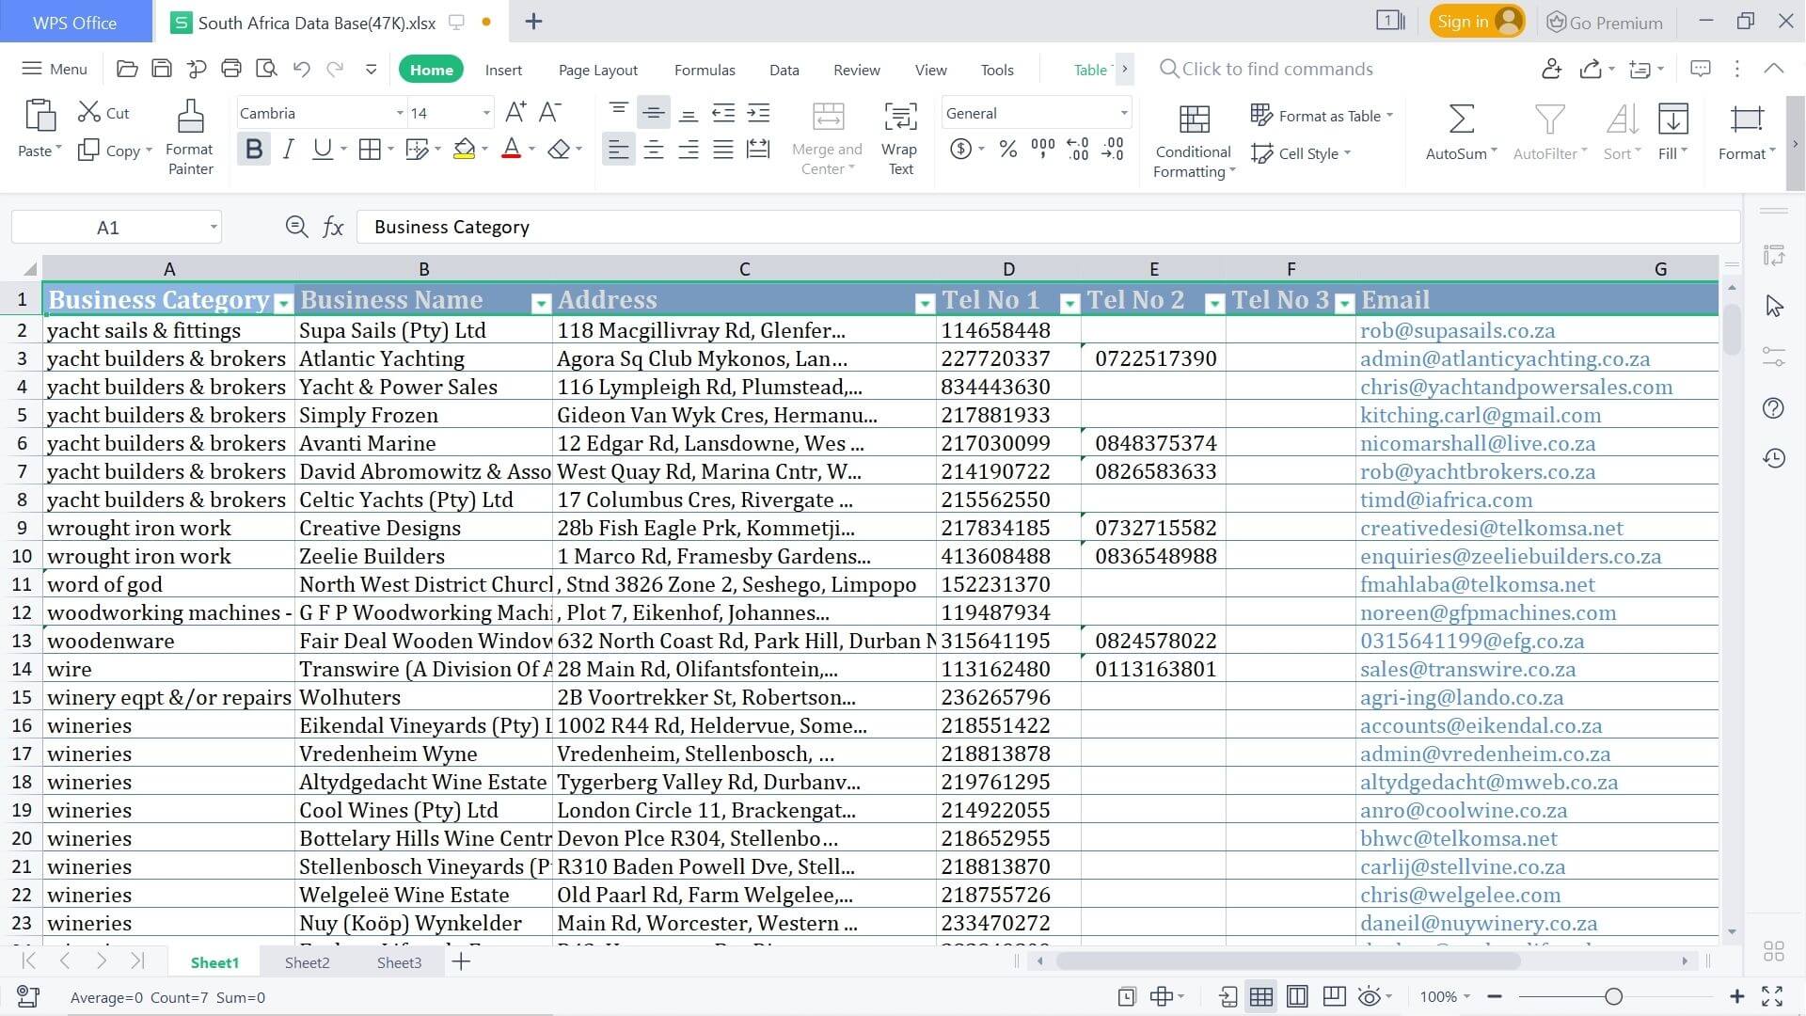The width and height of the screenshot is (1806, 1016).
Task: Click the Click to find commands search box
Action: click(1267, 69)
